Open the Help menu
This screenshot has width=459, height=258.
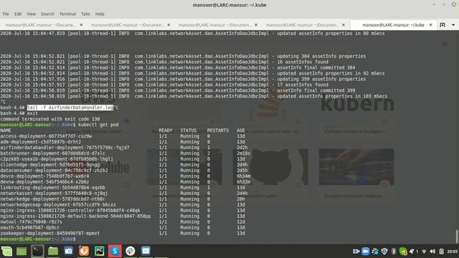(x=100, y=14)
